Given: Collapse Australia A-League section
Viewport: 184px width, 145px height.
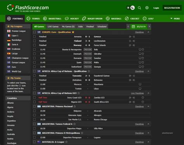Looking at the screenshot, I should coord(148,142).
